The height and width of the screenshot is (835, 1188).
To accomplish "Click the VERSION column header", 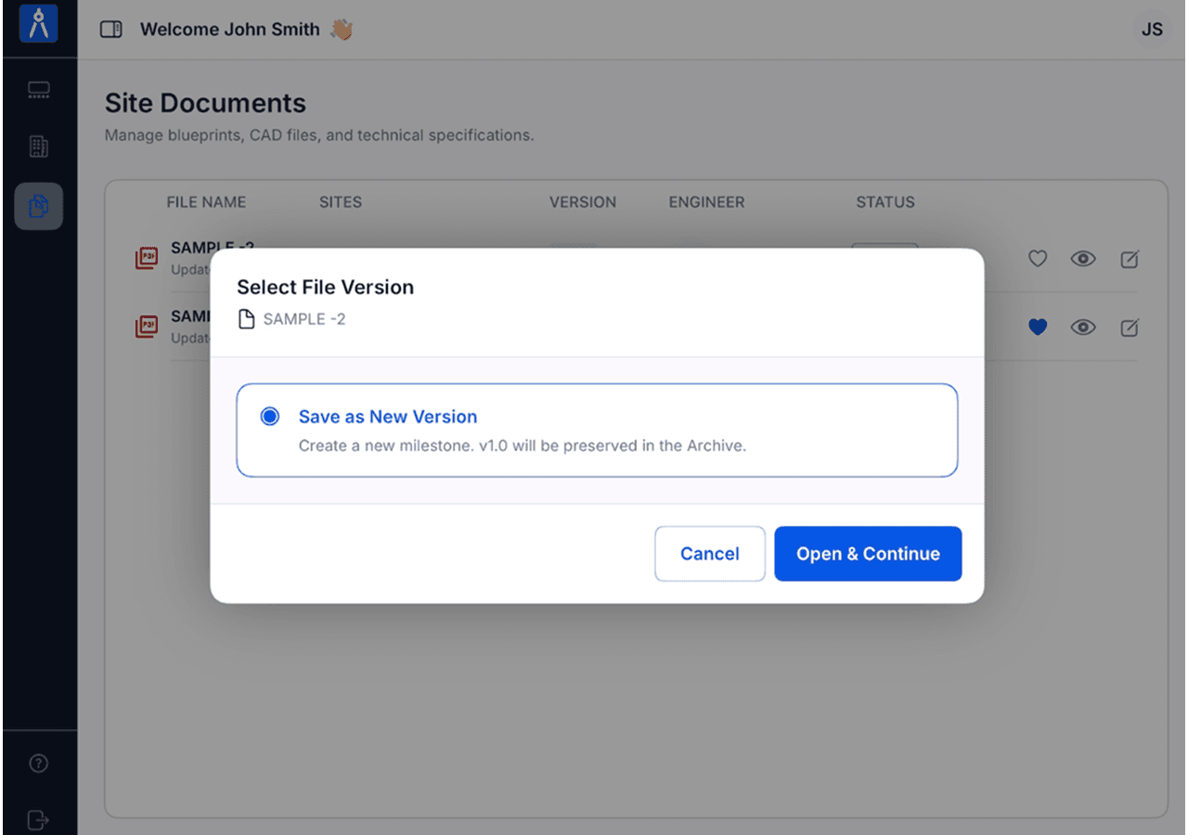I will pos(583,202).
